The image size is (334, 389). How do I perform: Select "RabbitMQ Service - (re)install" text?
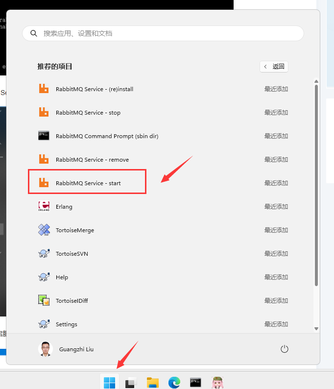coord(95,89)
